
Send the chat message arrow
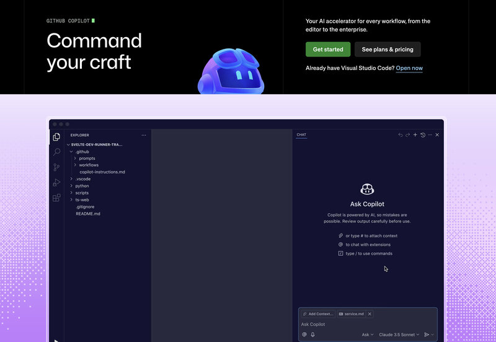click(x=427, y=335)
